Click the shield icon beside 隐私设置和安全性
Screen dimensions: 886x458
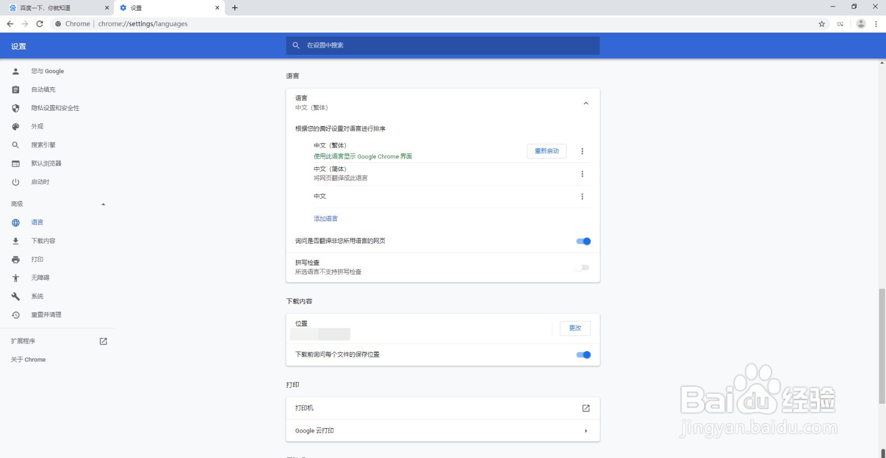pyautogui.click(x=16, y=108)
